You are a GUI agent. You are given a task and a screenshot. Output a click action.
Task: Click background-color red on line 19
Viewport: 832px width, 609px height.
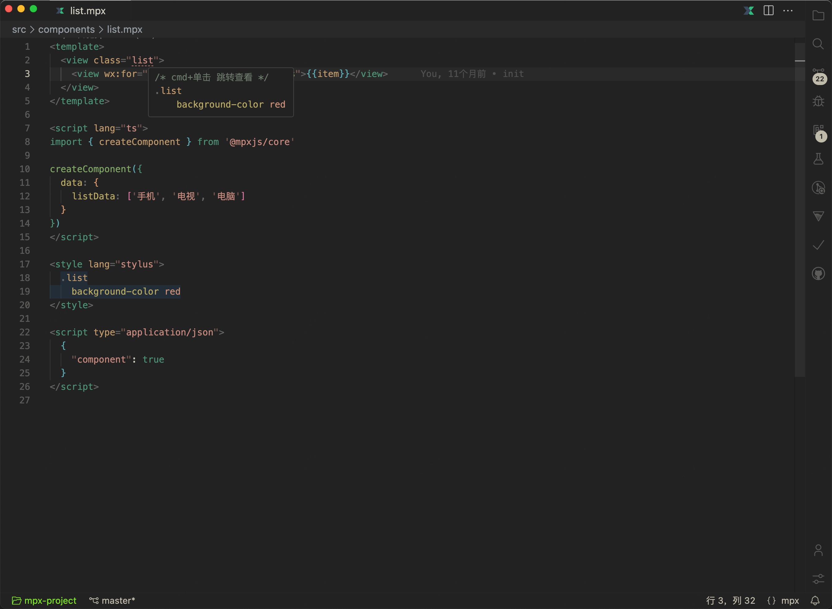click(126, 291)
